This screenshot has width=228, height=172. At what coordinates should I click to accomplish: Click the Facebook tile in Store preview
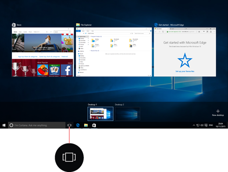pos(67,70)
